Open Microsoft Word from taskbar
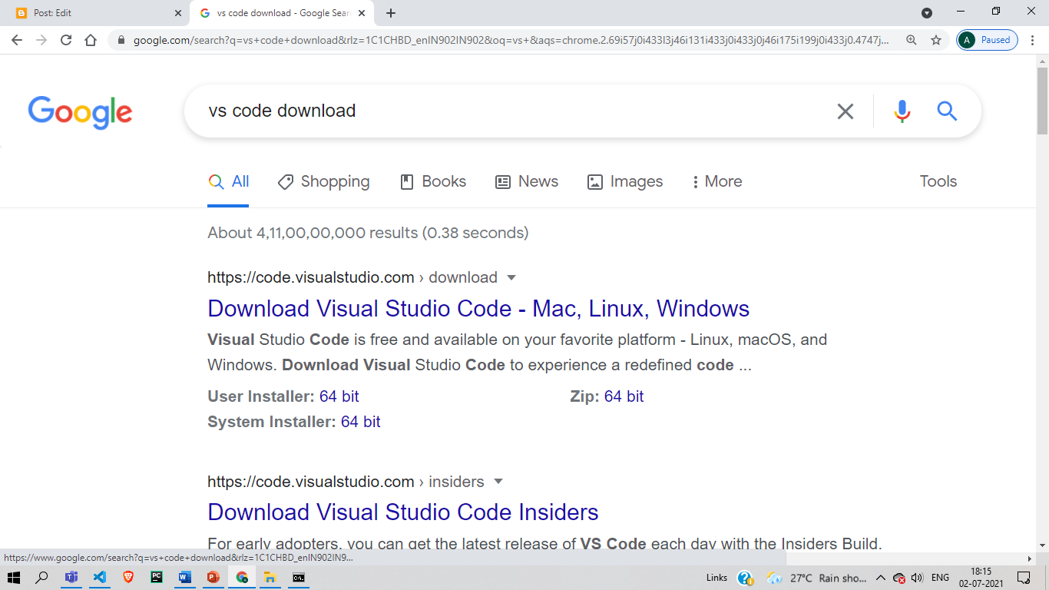Viewport: 1049px width, 590px height. pyautogui.click(x=185, y=578)
